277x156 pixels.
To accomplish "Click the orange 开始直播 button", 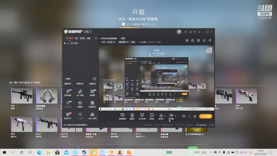I will pos(205,116).
